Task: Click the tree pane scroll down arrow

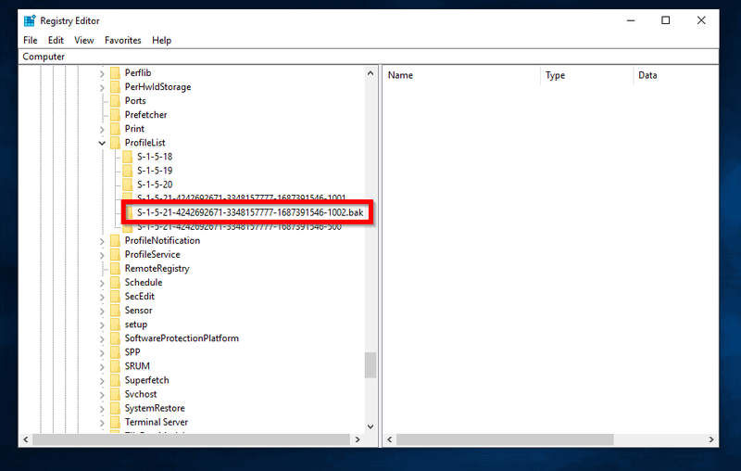Action: click(370, 426)
